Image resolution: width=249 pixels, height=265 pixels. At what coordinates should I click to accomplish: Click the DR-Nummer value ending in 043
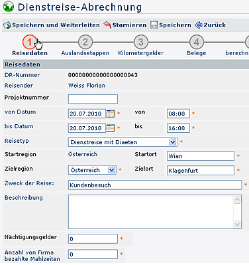click(103, 75)
